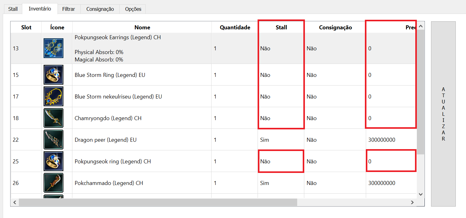Select the Dragon peer weapon icon
The image size is (466, 218).
53,140
